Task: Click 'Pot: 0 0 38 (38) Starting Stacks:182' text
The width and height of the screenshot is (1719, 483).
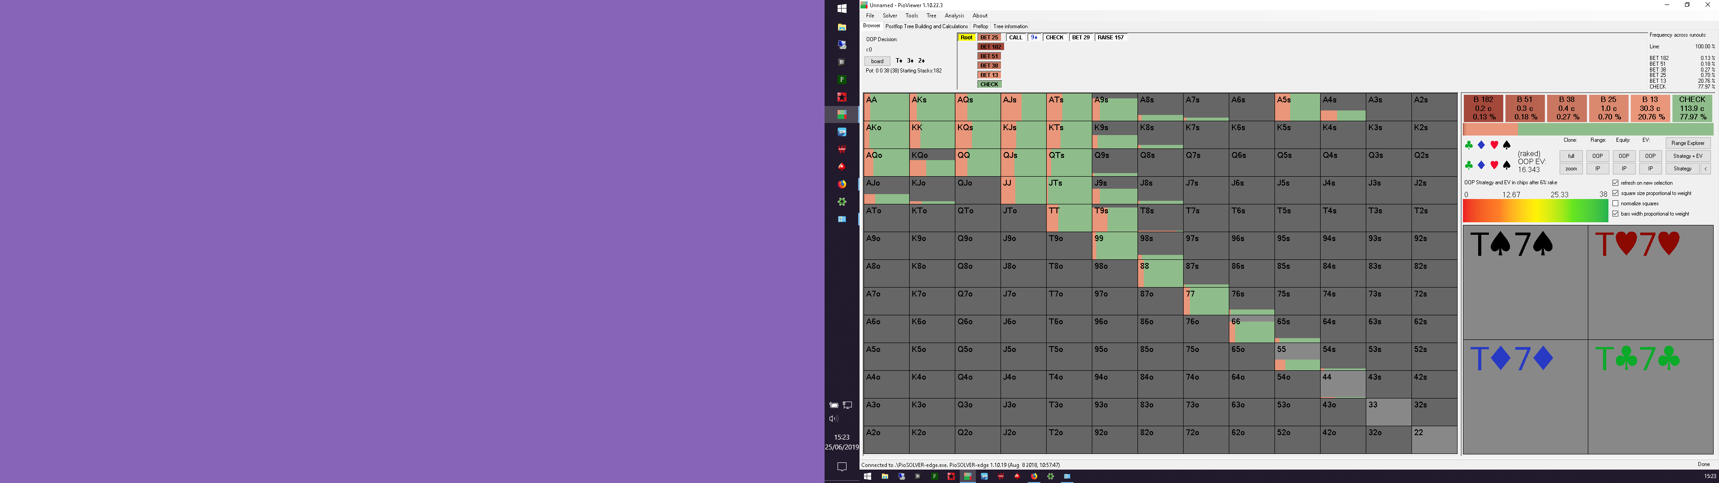Action: pyautogui.click(x=903, y=71)
